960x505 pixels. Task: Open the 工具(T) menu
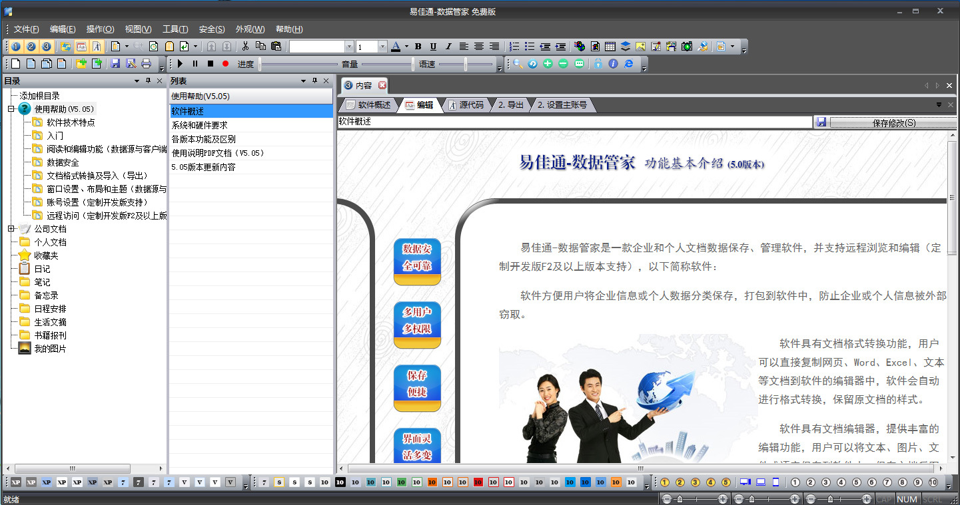(x=175, y=29)
